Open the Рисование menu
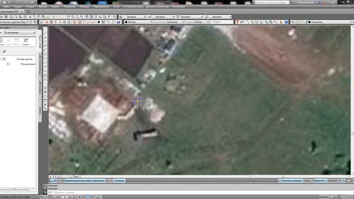 [x=69, y=7]
